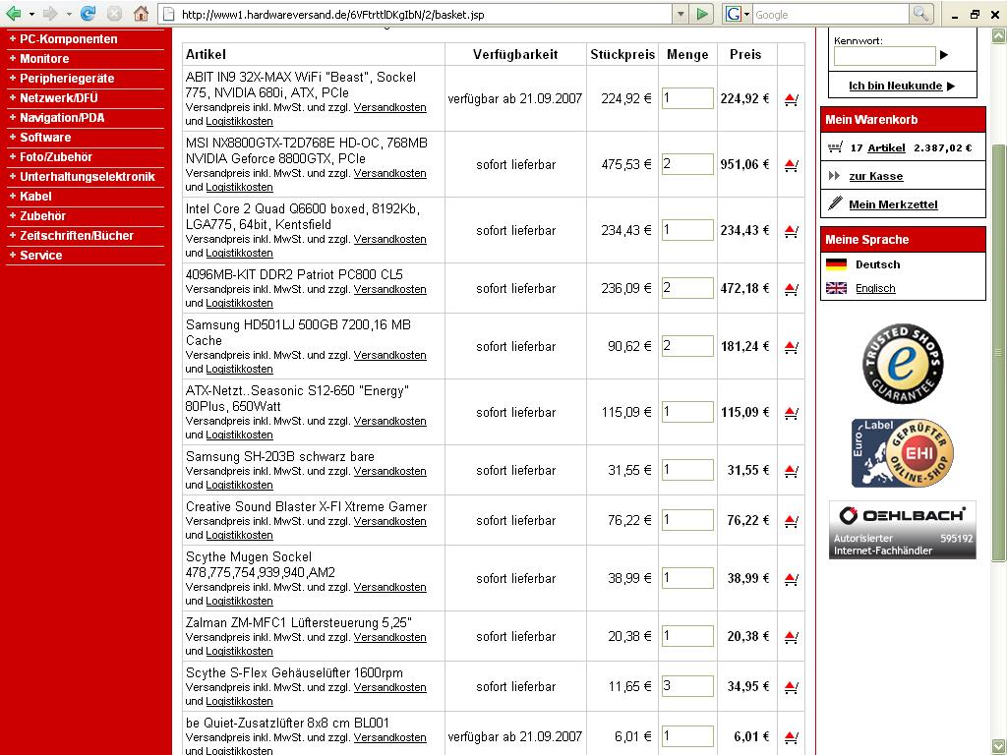Click the shopping cart icon in Mein Warenkorb
The width and height of the screenshot is (1007, 755).
coord(835,147)
